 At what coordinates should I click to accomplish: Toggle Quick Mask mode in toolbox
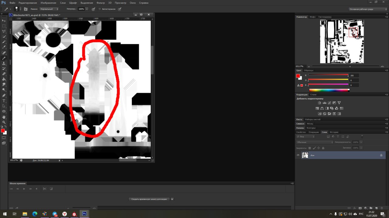(x=4, y=137)
